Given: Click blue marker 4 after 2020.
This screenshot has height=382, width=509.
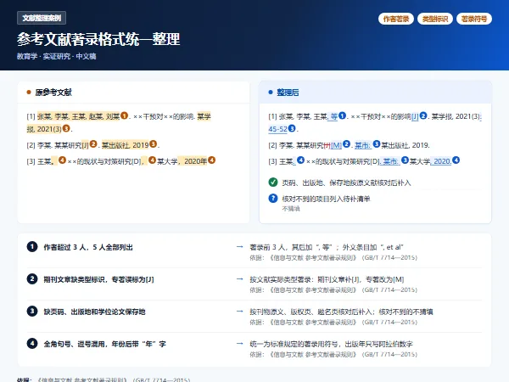Looking at the screenshot, I should [456, 160].
